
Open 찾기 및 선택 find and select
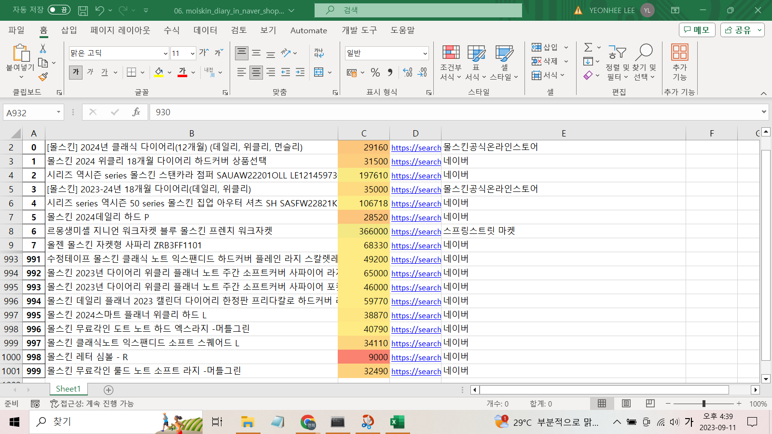point(645,62)
